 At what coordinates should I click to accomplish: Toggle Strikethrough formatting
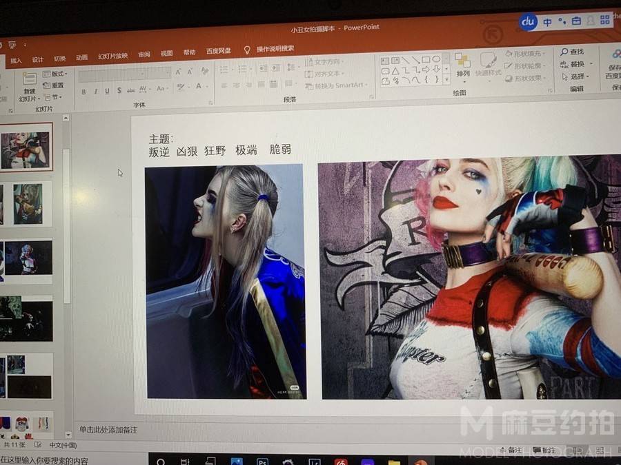(131, 90)
